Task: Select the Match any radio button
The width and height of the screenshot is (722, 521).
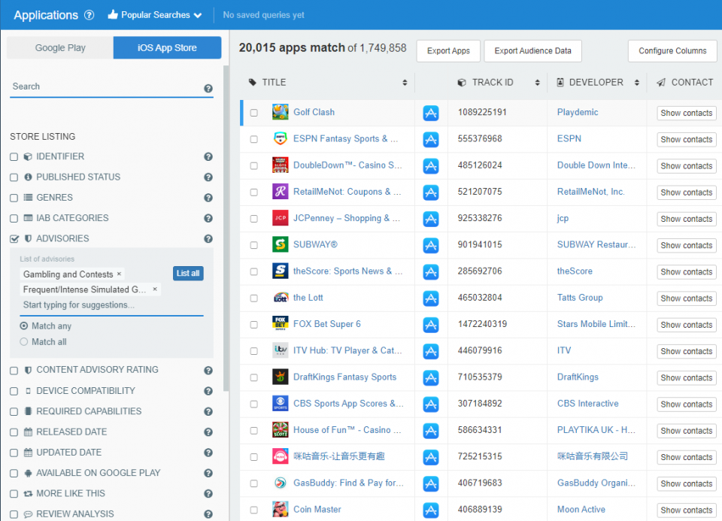Action: [x=24, y=326]
